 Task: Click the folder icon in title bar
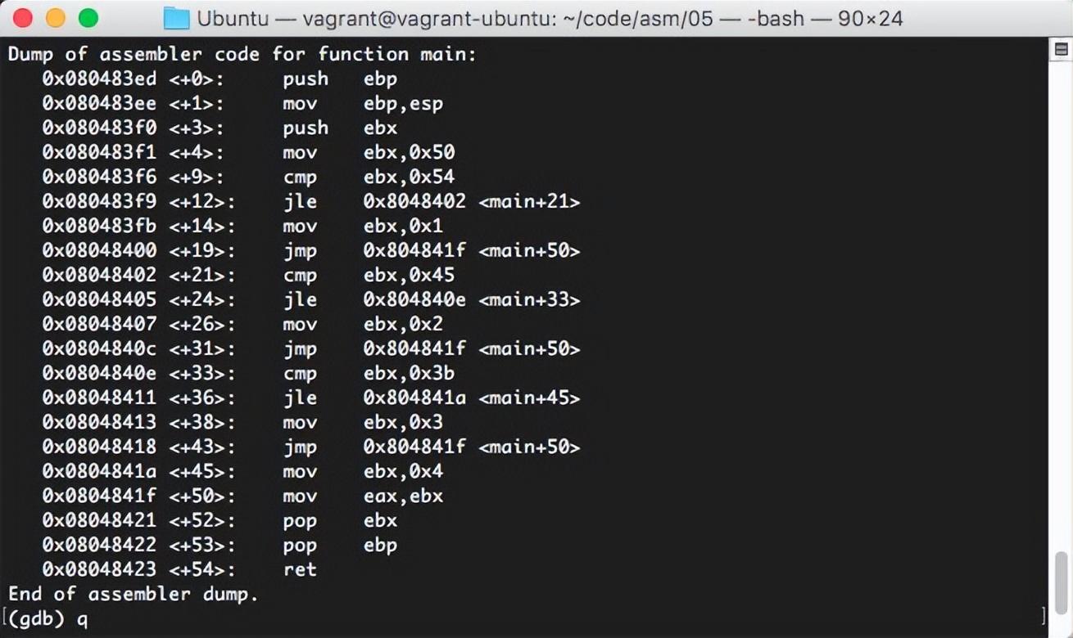[176, 18]
